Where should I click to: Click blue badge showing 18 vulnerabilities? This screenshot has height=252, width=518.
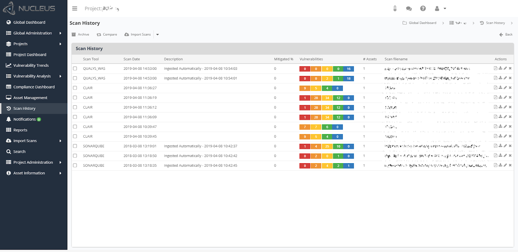click(349, 79)
